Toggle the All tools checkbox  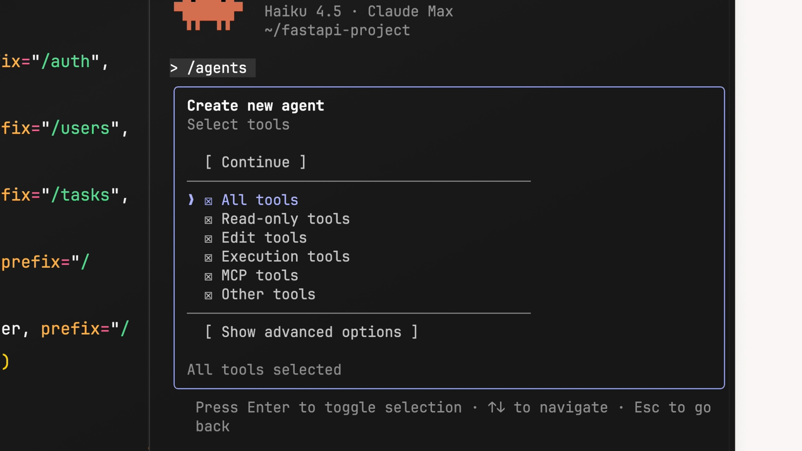coord(208,201)
